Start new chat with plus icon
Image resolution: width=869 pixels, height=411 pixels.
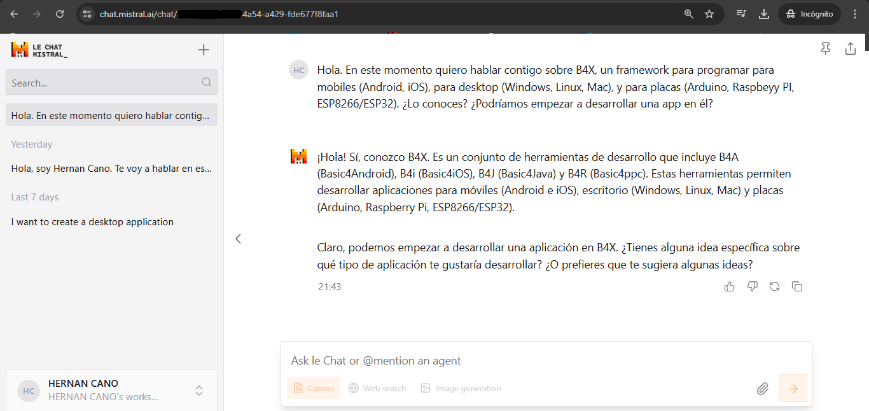click(204, 50)
